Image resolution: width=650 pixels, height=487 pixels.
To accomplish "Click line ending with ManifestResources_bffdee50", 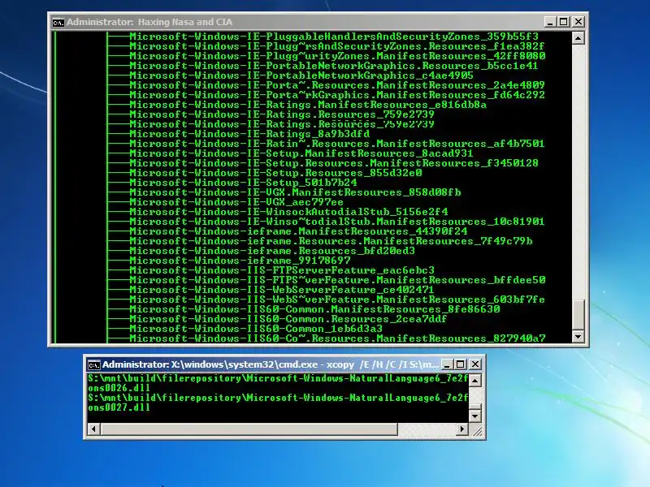I will (337, 280).
